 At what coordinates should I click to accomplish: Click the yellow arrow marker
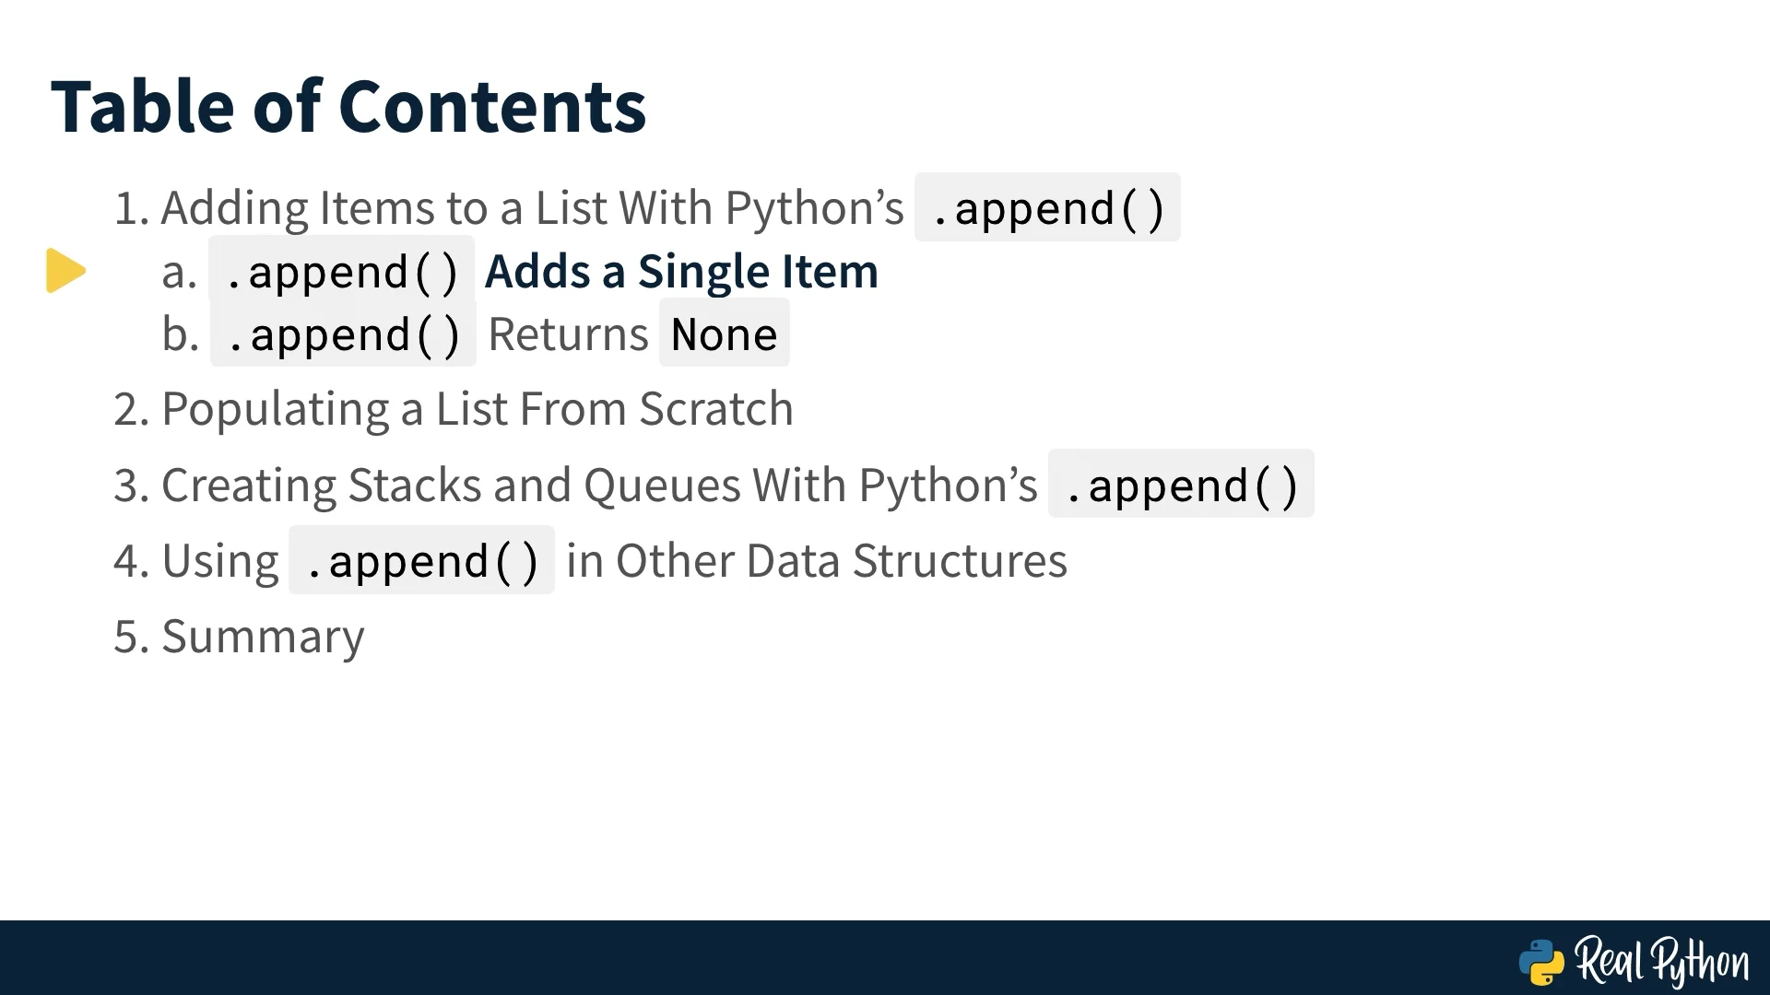pyautogui.click(x=65, y=271)
